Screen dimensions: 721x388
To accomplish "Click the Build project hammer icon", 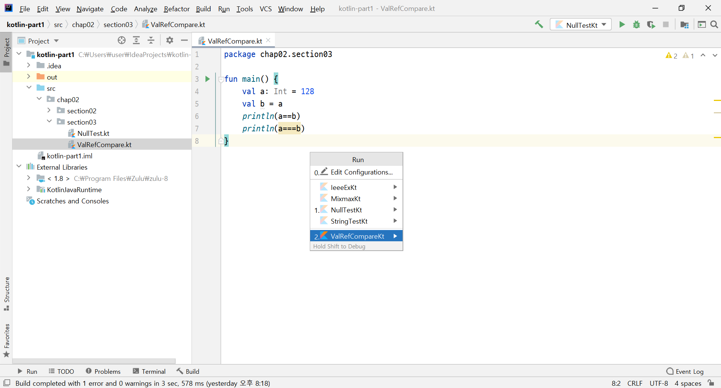I will tap(539, 24).
